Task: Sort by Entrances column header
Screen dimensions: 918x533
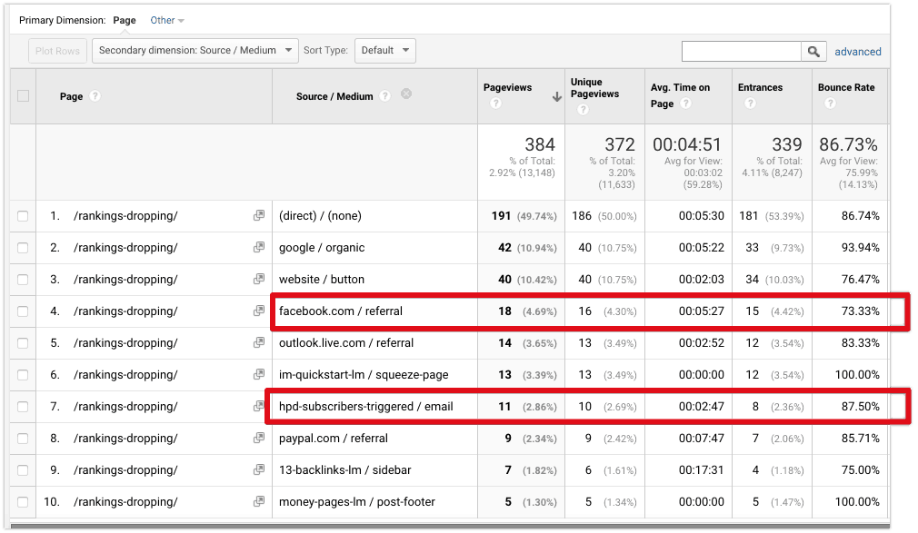Action: click(x=760, y=88)
